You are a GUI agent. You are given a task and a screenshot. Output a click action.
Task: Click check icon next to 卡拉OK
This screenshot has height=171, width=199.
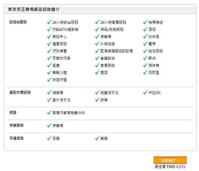coord(145,93)
